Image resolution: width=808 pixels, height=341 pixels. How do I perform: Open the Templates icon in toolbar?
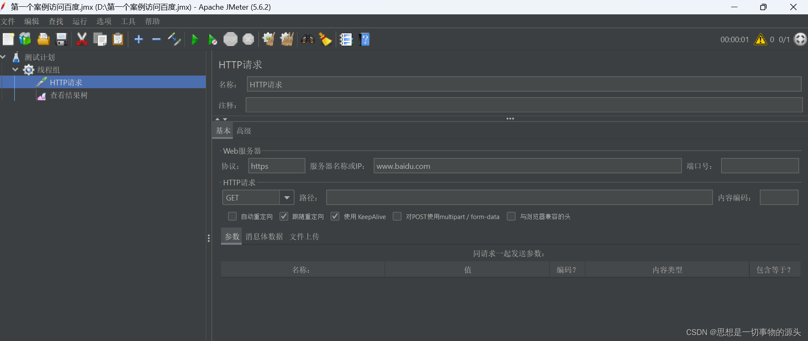(x=25, y=39)
